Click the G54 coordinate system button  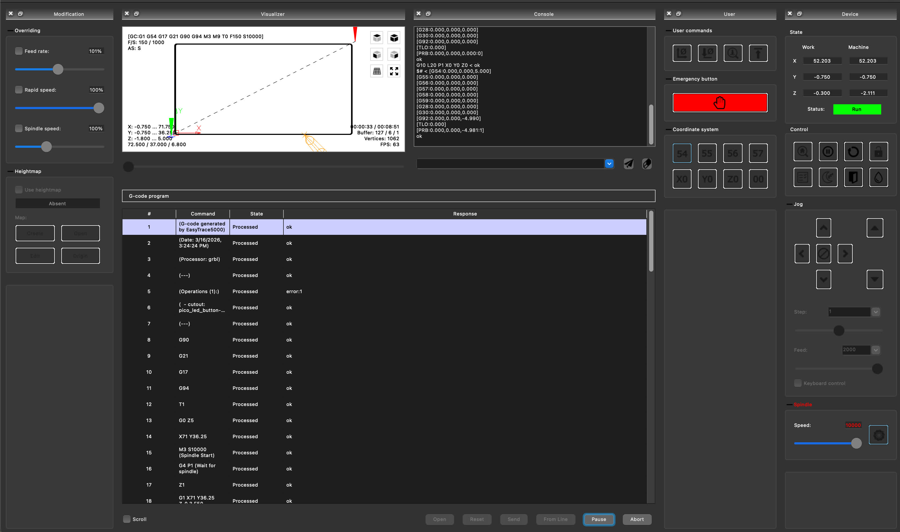682,153
